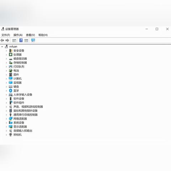Click the 监视器 monitor icon
The width and height of the screenshot is (171, 171).
click(x=11, y=83)
